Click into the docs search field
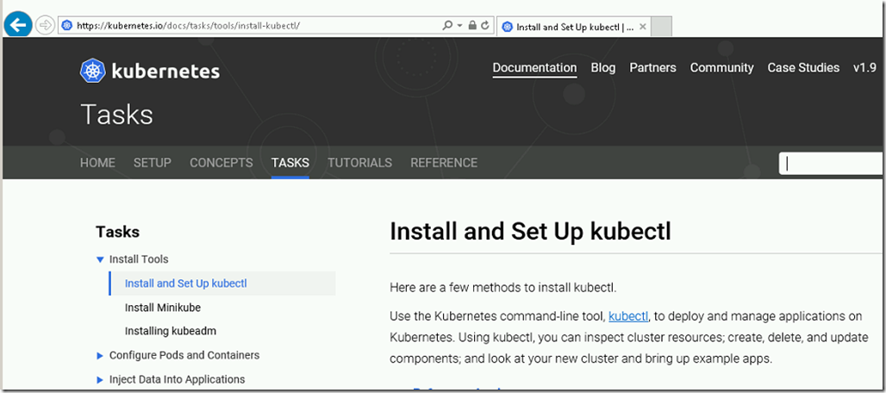 [x=833, y=163]
